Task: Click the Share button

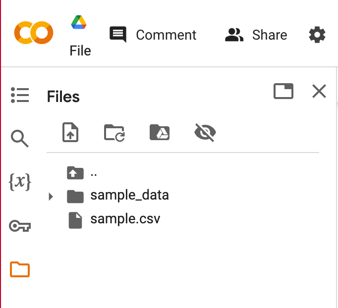Action: pyautogui.click(x=256, y=35)
